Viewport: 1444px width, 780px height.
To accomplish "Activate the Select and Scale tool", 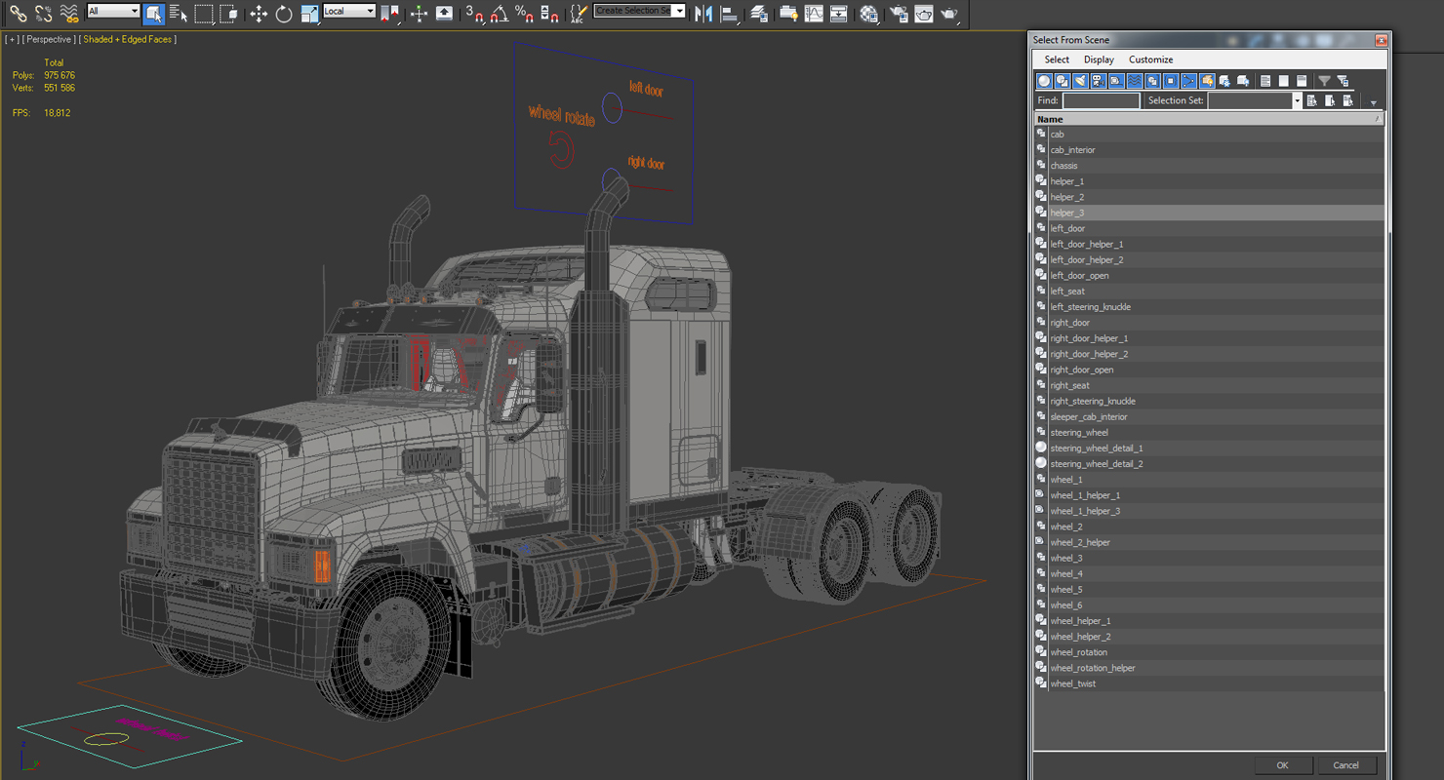I will coord(309,13).
